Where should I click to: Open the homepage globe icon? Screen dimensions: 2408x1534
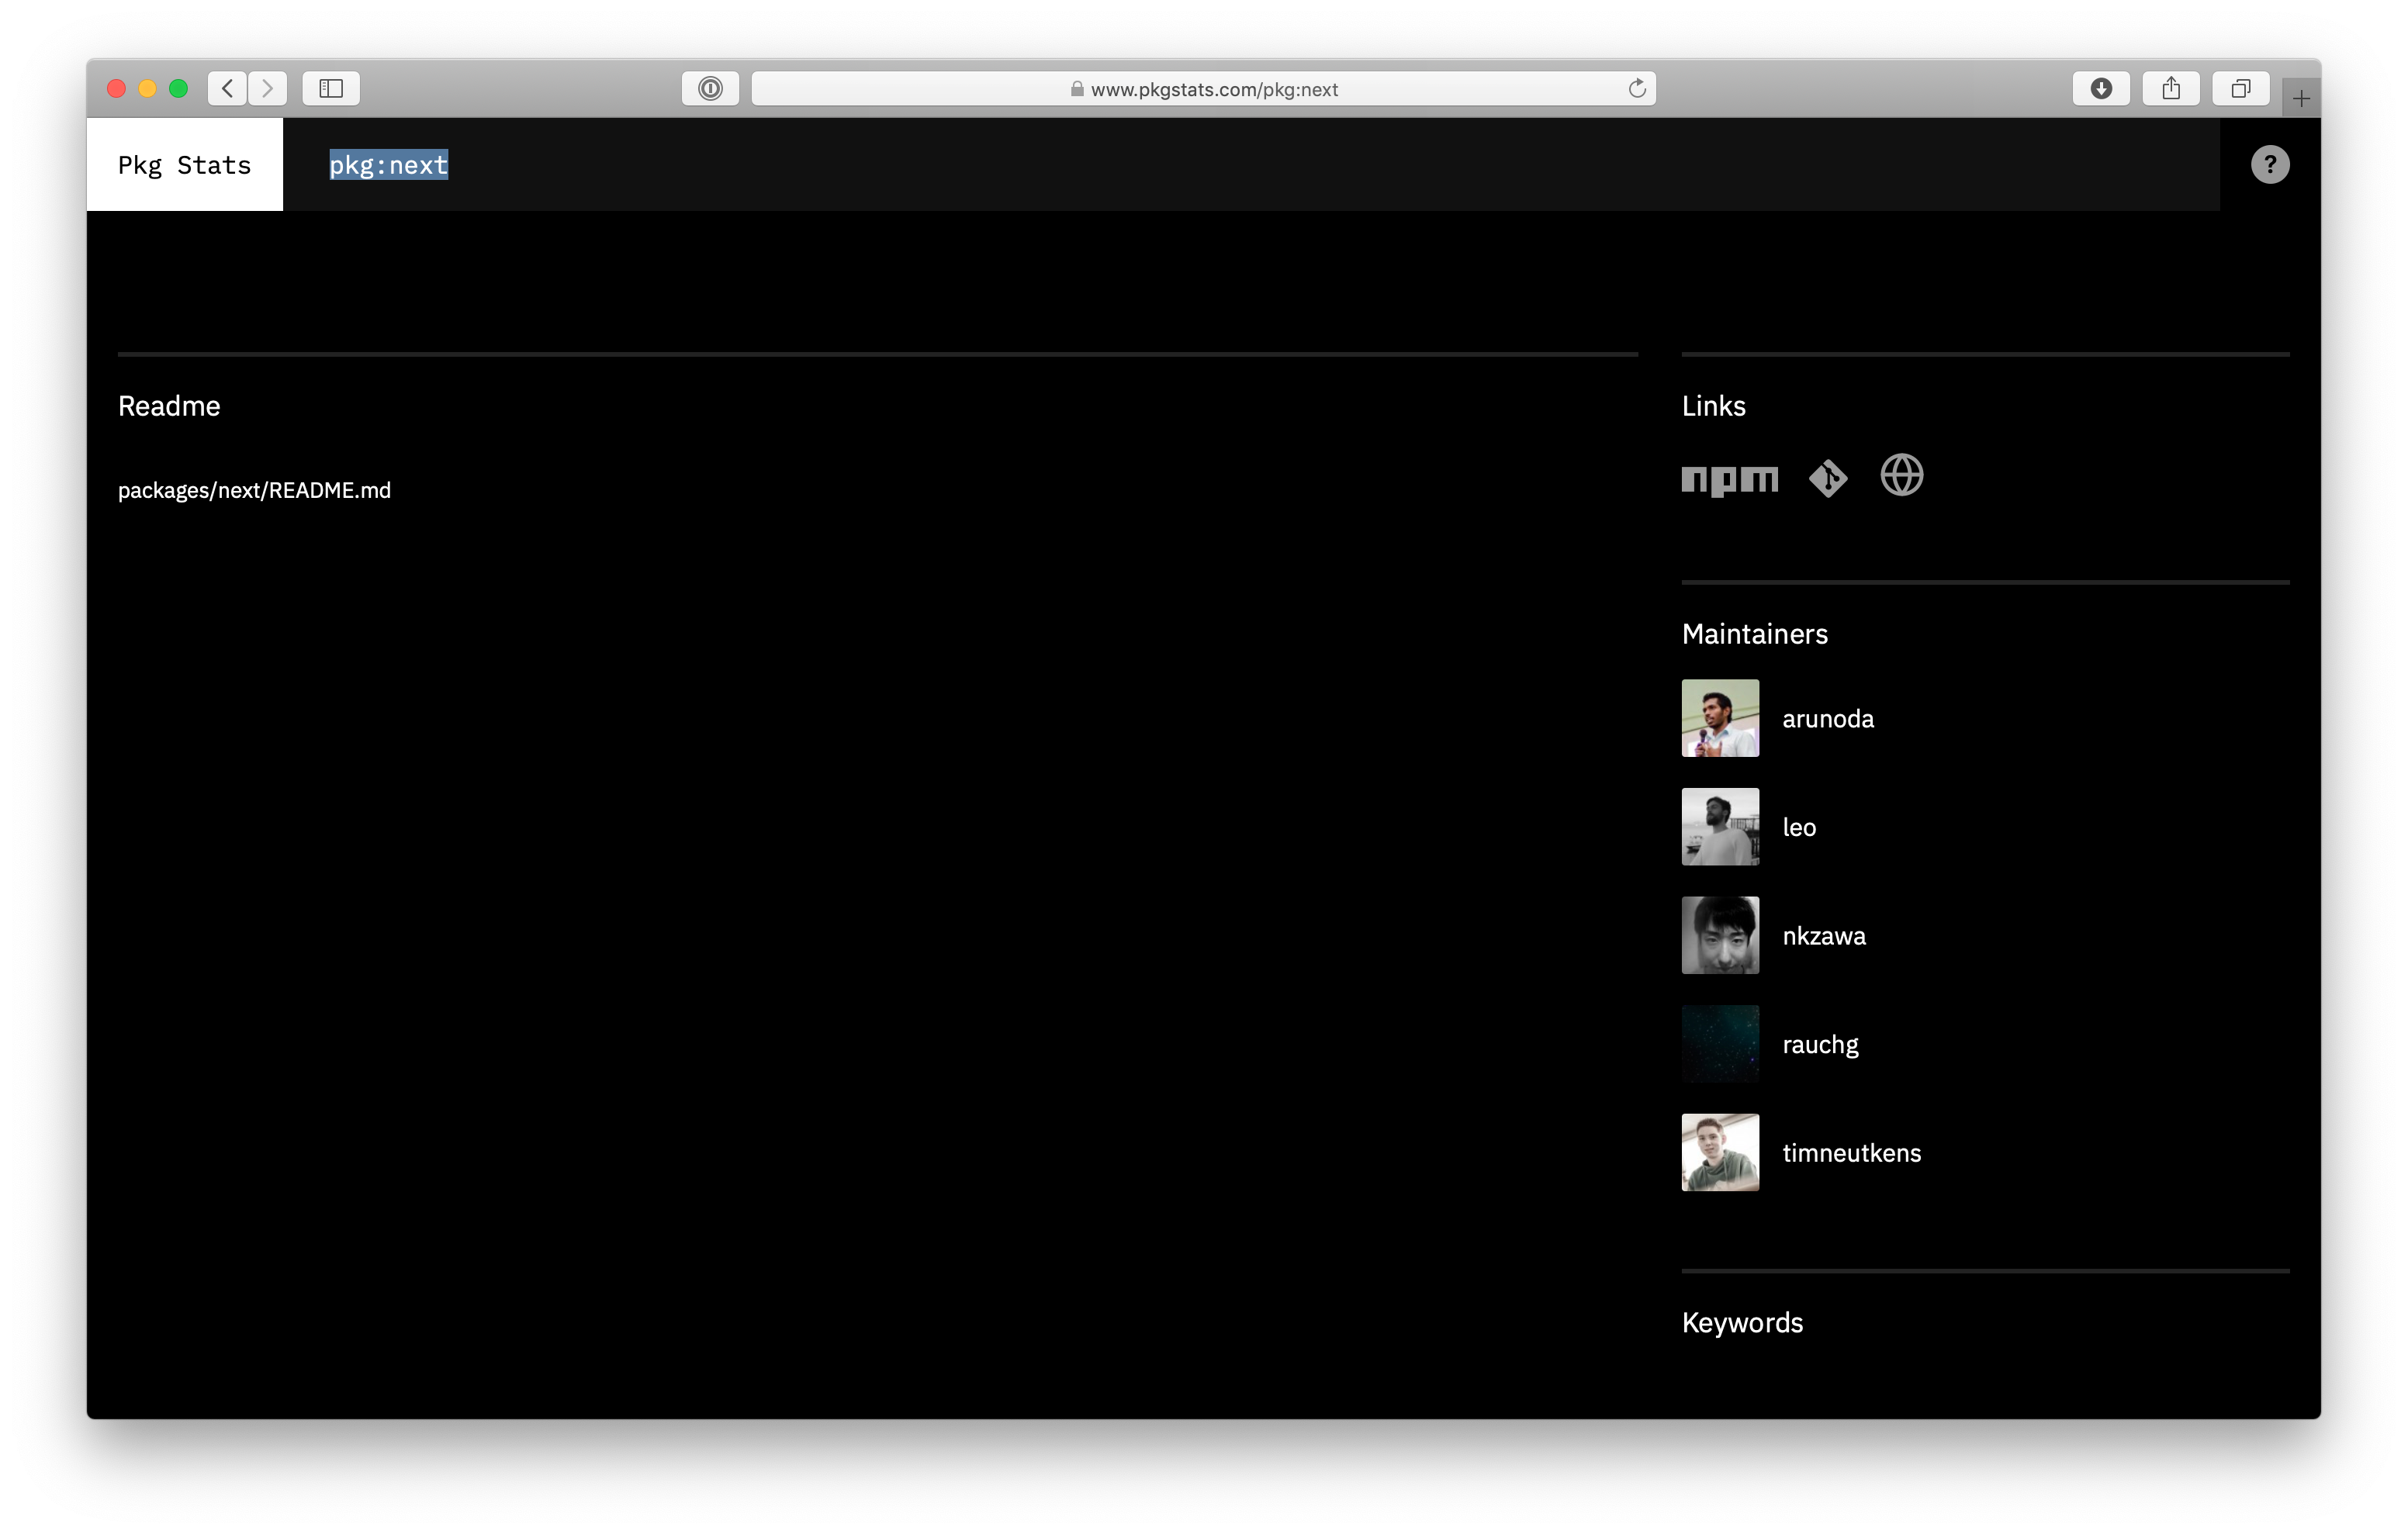click(x=1901, y=475)
